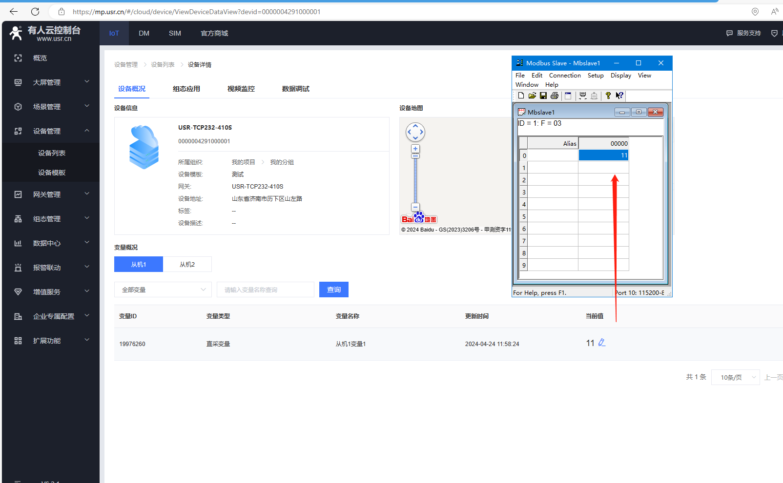This screenshot has height=483, width=783.
Task: Click the variable name search input field
Action: pyautogui.click(x=266, y=290)
